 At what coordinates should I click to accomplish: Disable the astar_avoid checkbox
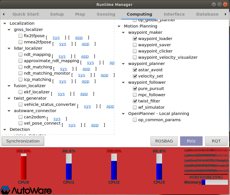point(134,70)
